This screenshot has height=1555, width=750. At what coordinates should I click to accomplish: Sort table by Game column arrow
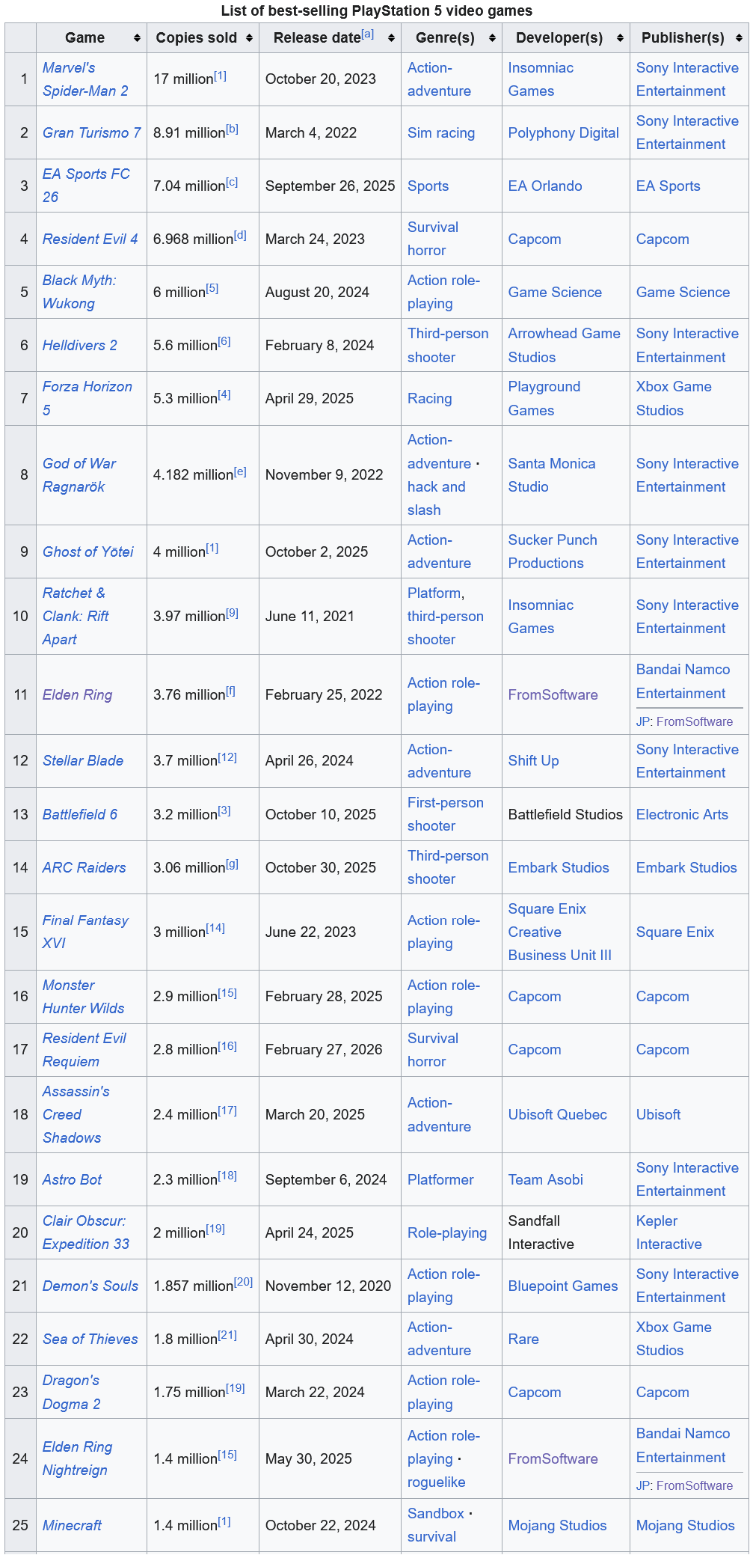137,38
